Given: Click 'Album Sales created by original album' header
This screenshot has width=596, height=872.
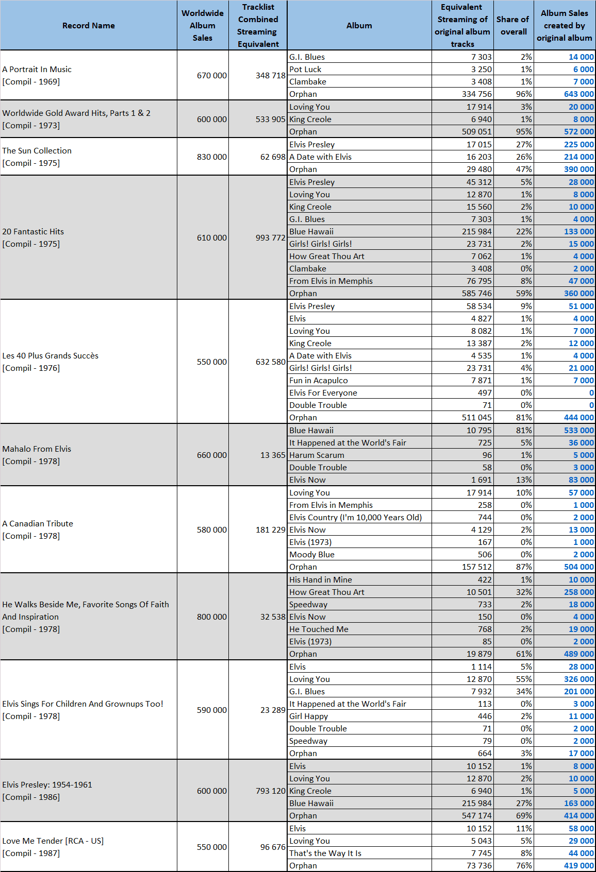Looking at the screenshot, I should (565, 25).
